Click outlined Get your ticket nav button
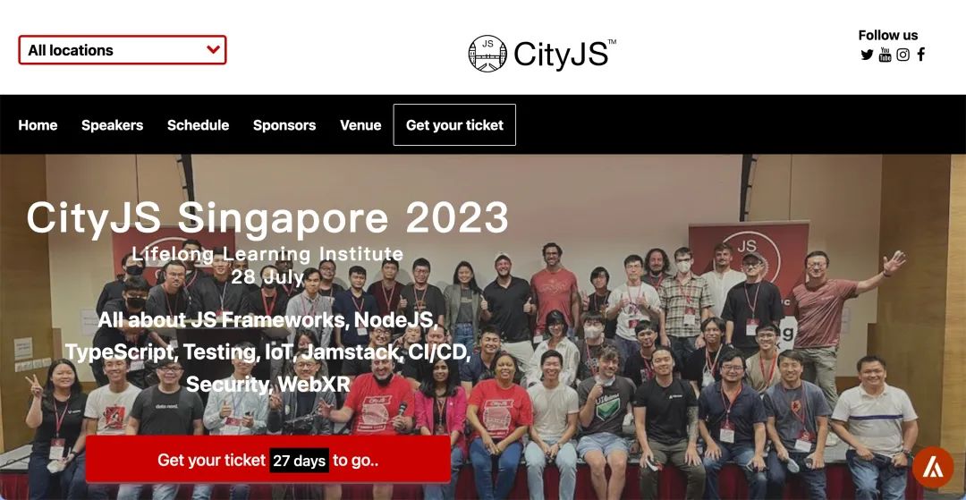The width and height of the screenshot is (966, 500). (454, 125)
